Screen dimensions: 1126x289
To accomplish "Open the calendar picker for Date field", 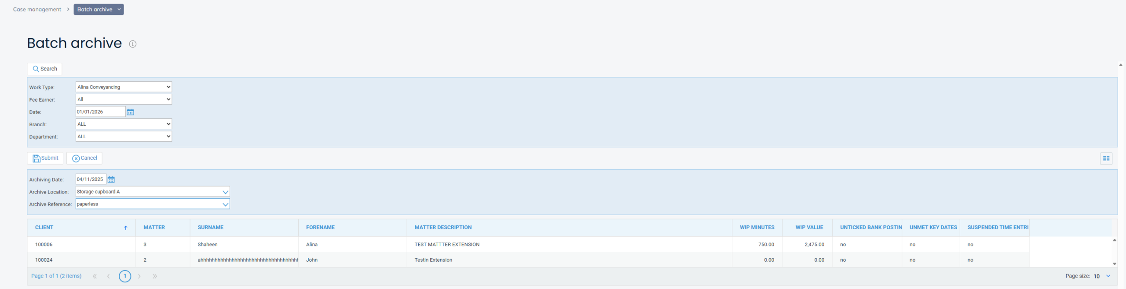I will point(130,112).
